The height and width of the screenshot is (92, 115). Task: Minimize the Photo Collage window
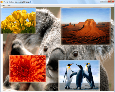pyautogui.click(x=102, y=1)
